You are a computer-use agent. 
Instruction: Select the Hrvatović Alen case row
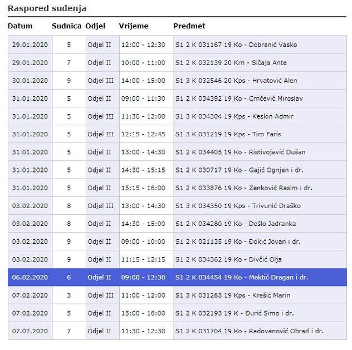[236, 81]
